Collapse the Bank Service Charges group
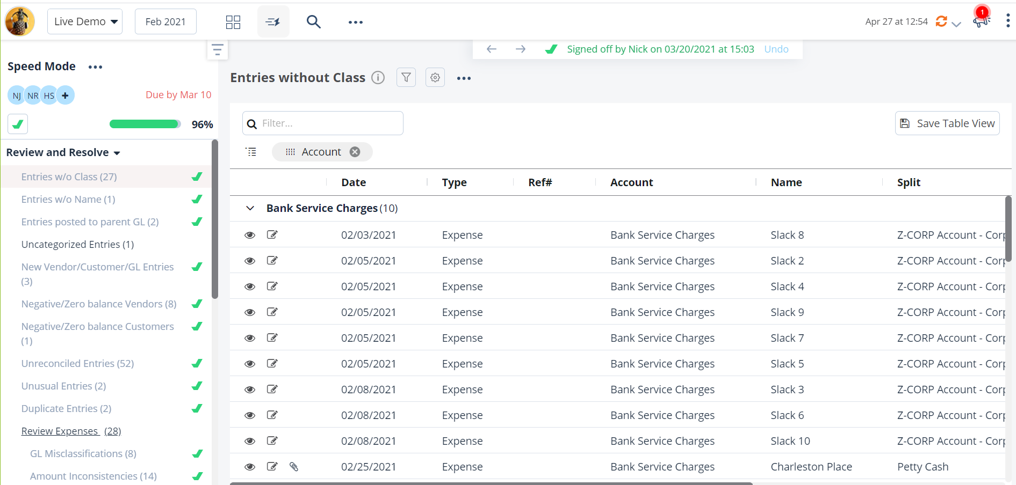 tap(249, 208)
